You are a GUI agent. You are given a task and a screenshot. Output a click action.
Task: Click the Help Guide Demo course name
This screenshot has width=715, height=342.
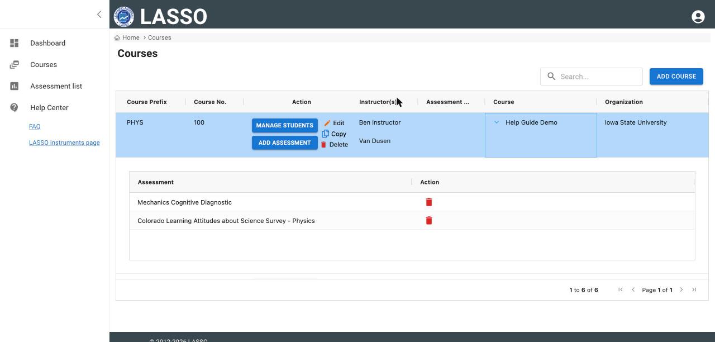[531, 122]
